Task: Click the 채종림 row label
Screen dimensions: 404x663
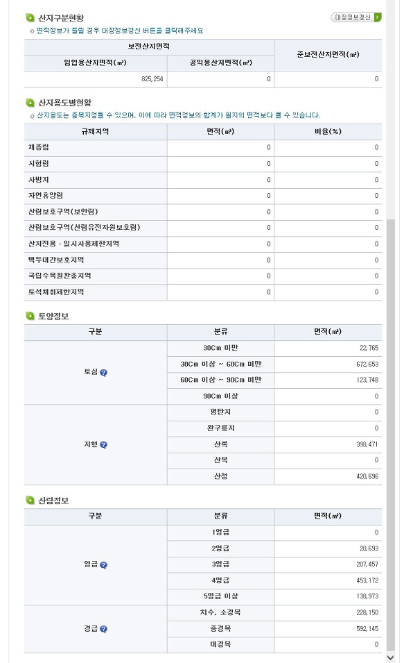Action: (38, 147)
